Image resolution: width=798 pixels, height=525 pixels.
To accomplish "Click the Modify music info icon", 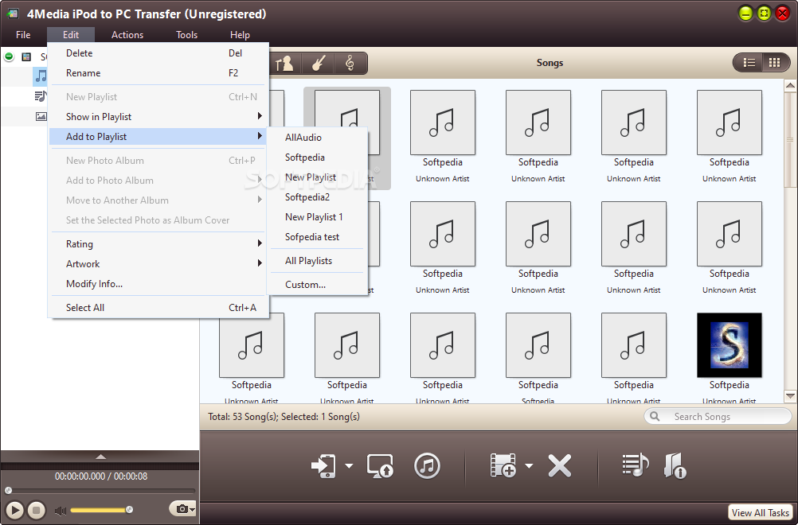I will [x=675, y=465].
